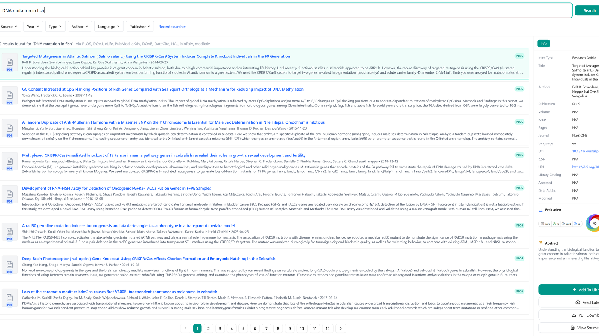
Task: Open title 'A Tandem Duplicate of Anti-Müllerian Hormone'
Action: [x=173, y=122]
